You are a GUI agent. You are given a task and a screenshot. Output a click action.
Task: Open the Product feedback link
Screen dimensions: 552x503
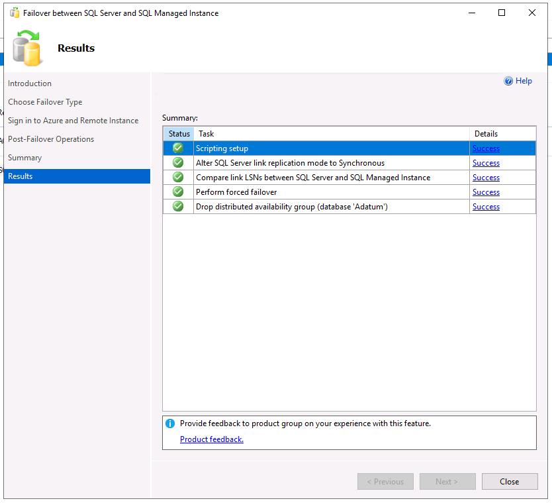coord(212,439)
